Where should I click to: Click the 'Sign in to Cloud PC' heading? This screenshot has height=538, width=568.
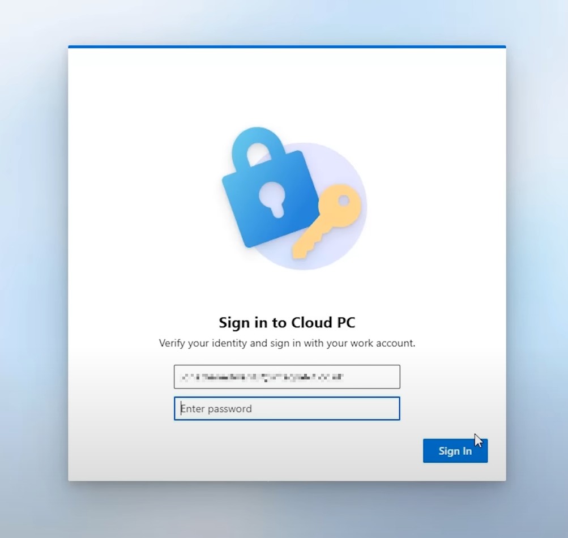pos(287,322)
